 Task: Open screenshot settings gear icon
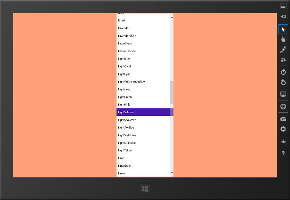283,129
